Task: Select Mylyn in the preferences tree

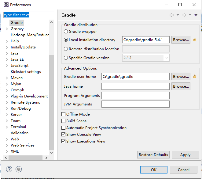Action: pos(16,84)
